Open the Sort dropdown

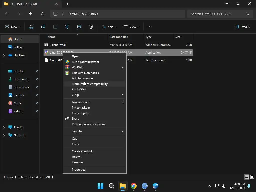tap(109, 27)
